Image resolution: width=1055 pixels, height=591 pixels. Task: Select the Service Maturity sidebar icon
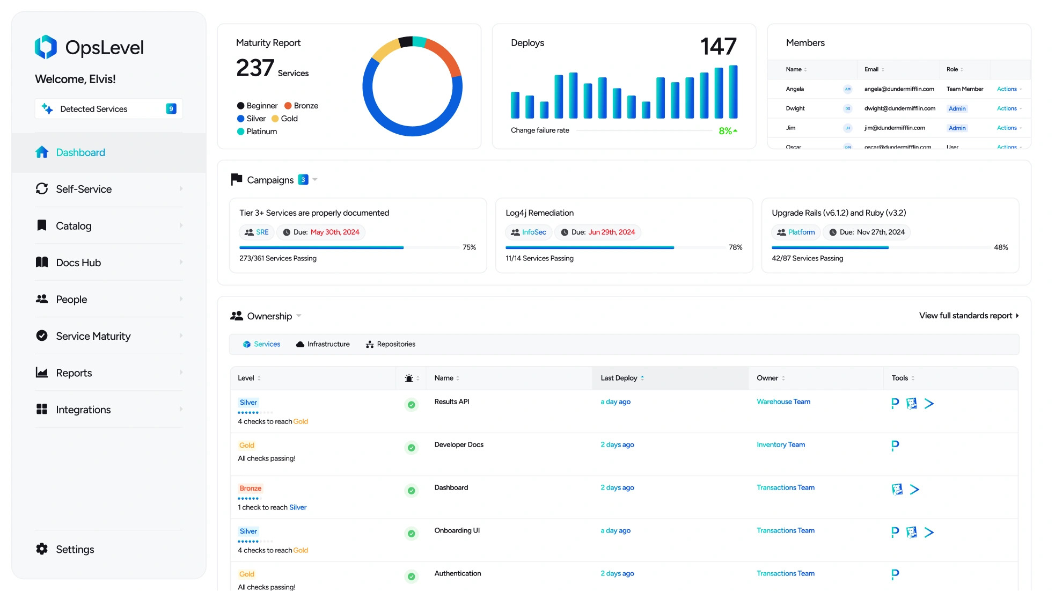(x=42, y=335)
